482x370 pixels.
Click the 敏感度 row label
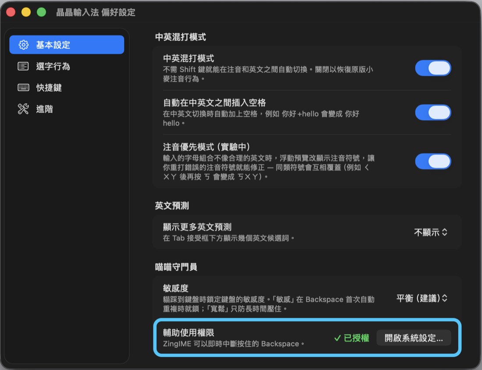(x=176, y=288)
